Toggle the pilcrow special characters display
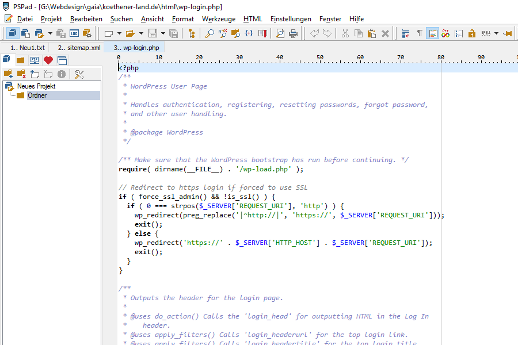 420,33
